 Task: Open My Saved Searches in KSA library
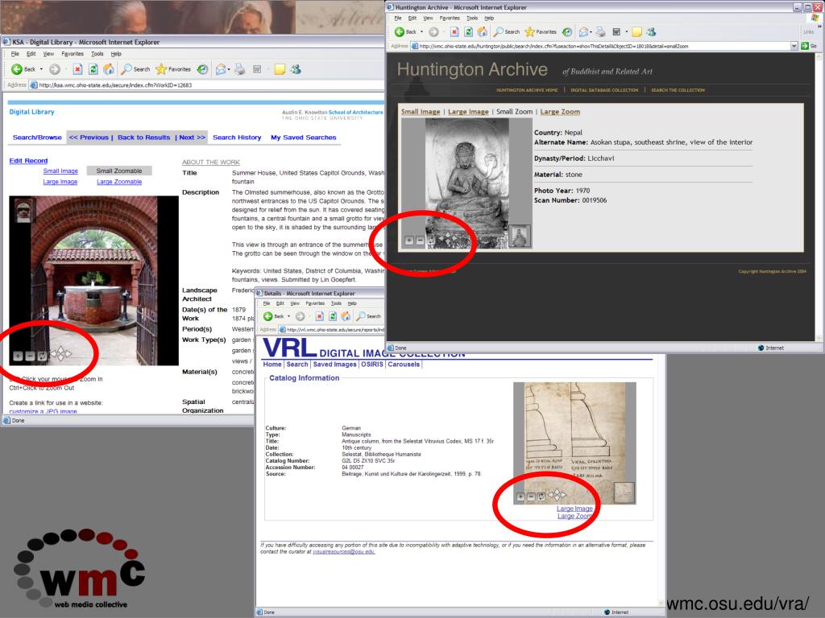304,137
